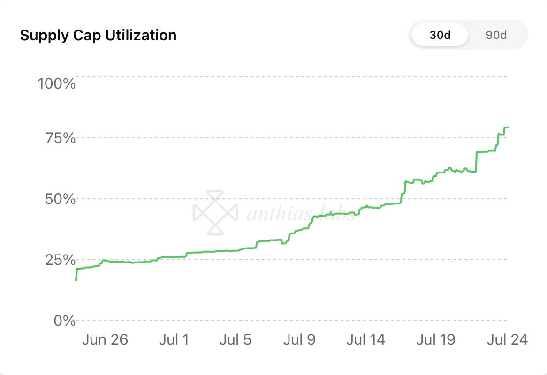Click the 100% y-axis label
Image resolution: width=547 pixels, height=375 pixels.
(x=56, y=84)
